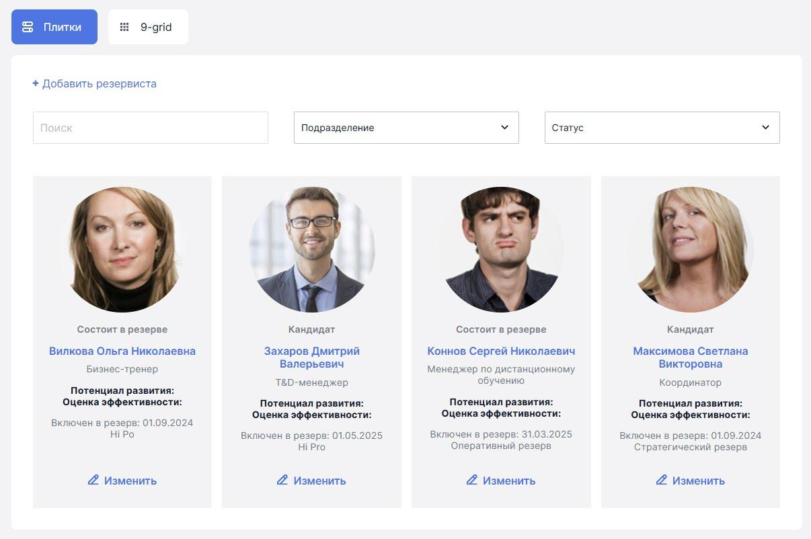The height and width of the screenshot is (539, 811).
Task: Focus the Поиск search field
Action: [x=150, y=128]
